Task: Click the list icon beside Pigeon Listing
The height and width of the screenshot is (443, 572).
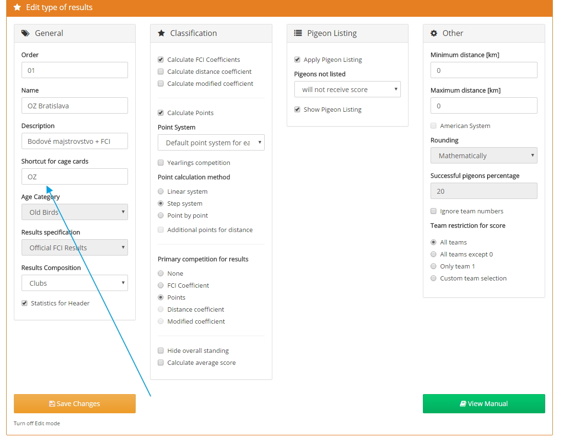Action: pos(298,33)
